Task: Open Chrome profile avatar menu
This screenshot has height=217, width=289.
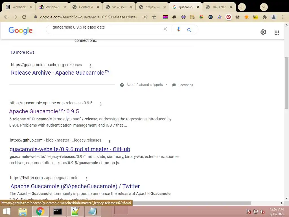Action: [274, 17]
